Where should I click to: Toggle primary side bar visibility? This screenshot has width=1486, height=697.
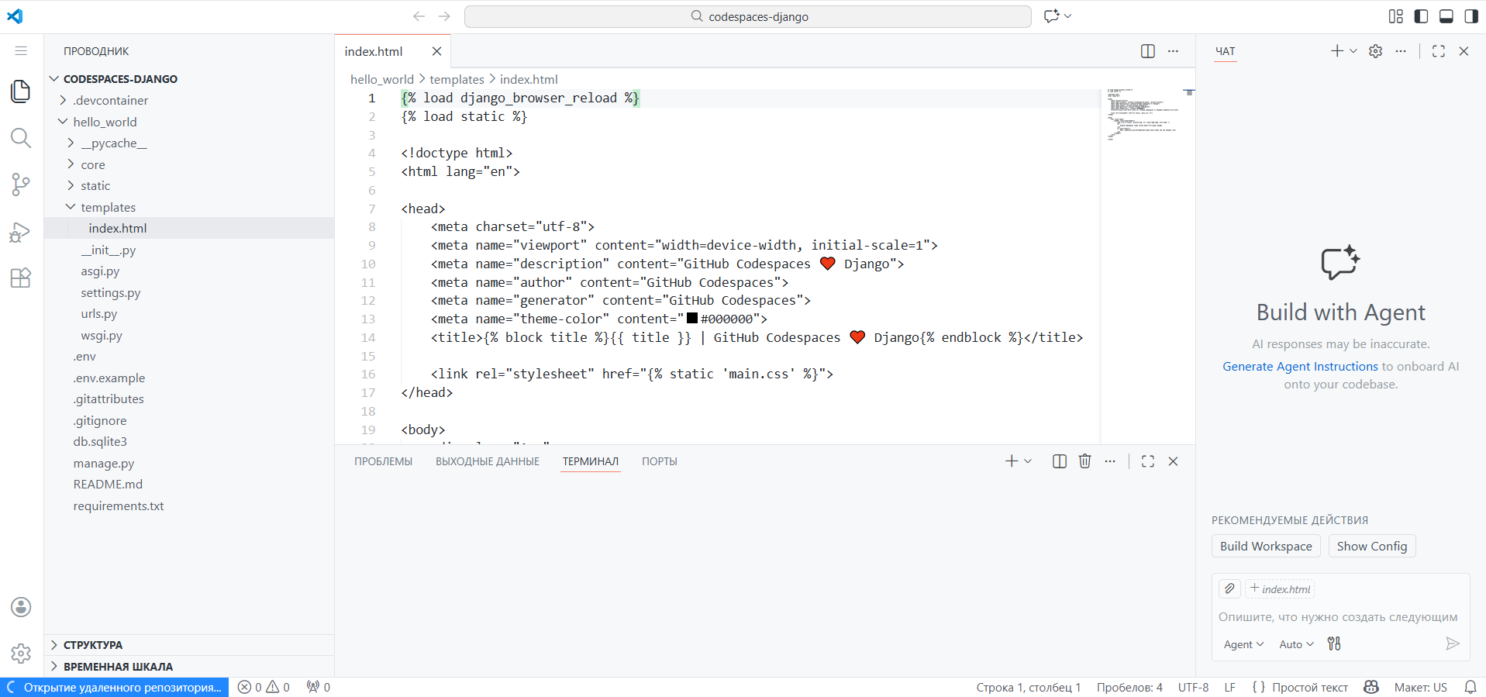point(1421,16)
